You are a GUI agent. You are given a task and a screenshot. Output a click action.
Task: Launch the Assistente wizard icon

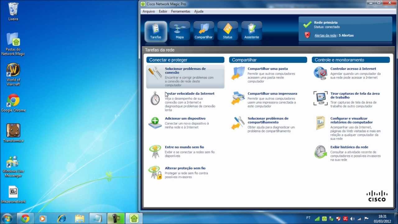pos(252,31)
